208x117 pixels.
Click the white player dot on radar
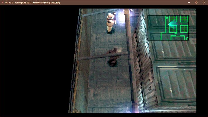(x=168, y=28)
